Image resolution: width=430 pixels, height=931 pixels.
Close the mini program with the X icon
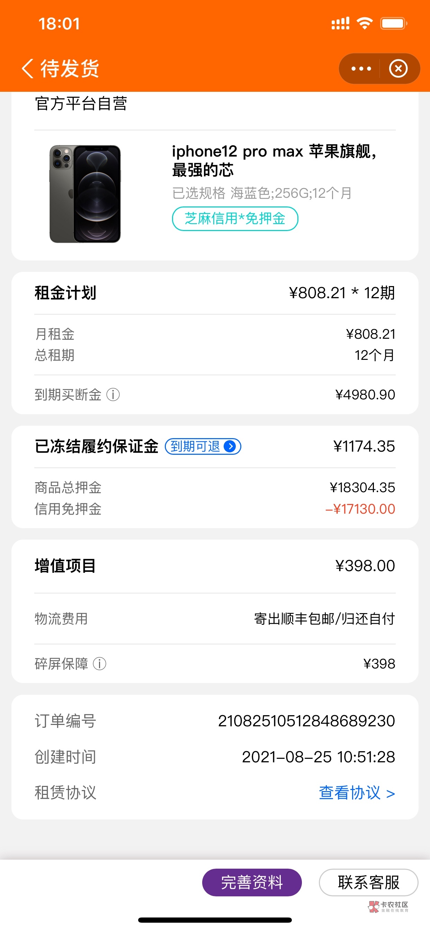point(398,69)
